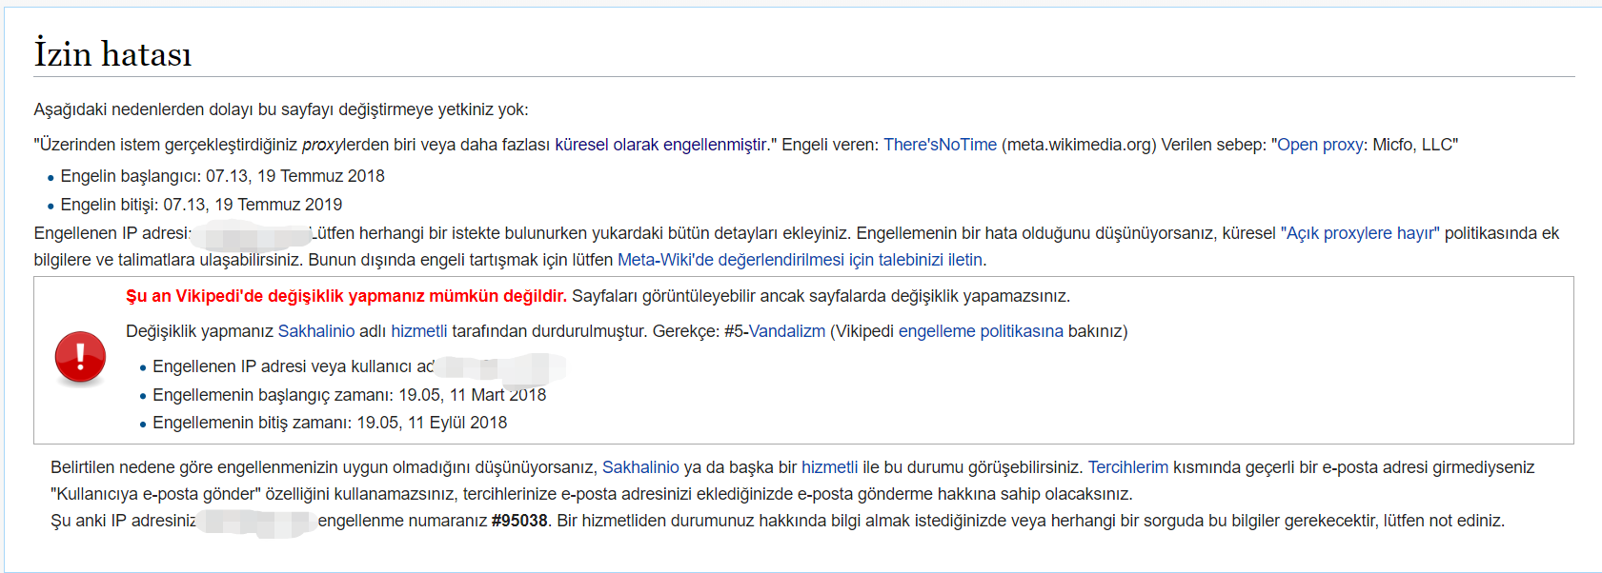This screenshot has width=1602, height=573.
Task: Click the "Engelin bitişi" date bullet
Action: [201, 205]
